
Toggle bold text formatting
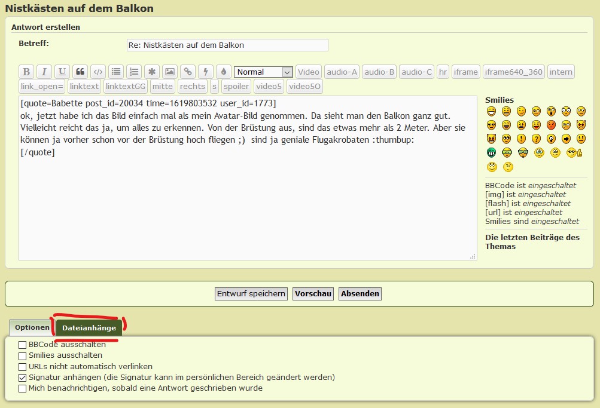pyautogui.click(x=26, y=72)
